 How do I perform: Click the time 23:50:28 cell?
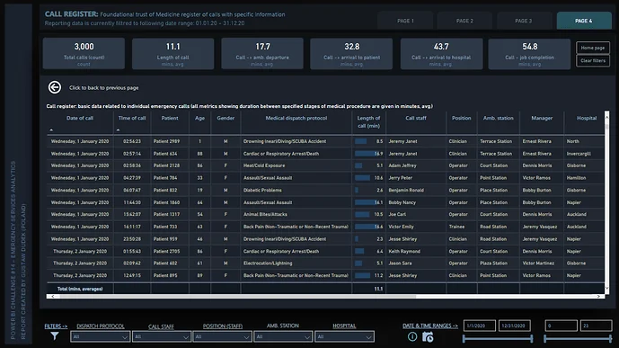tap(132, 239)
